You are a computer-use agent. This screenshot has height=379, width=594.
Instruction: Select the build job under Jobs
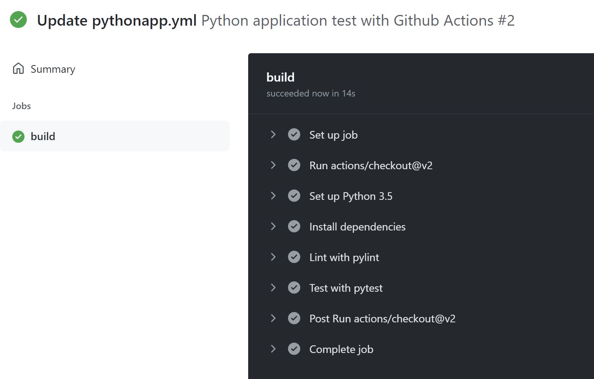point(43,136)
